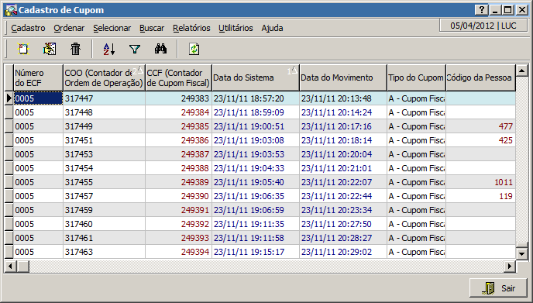This screenshot has width=533, height=303.
Task: Click the funnel filter toolbar icon
Action: click(135, 50)
